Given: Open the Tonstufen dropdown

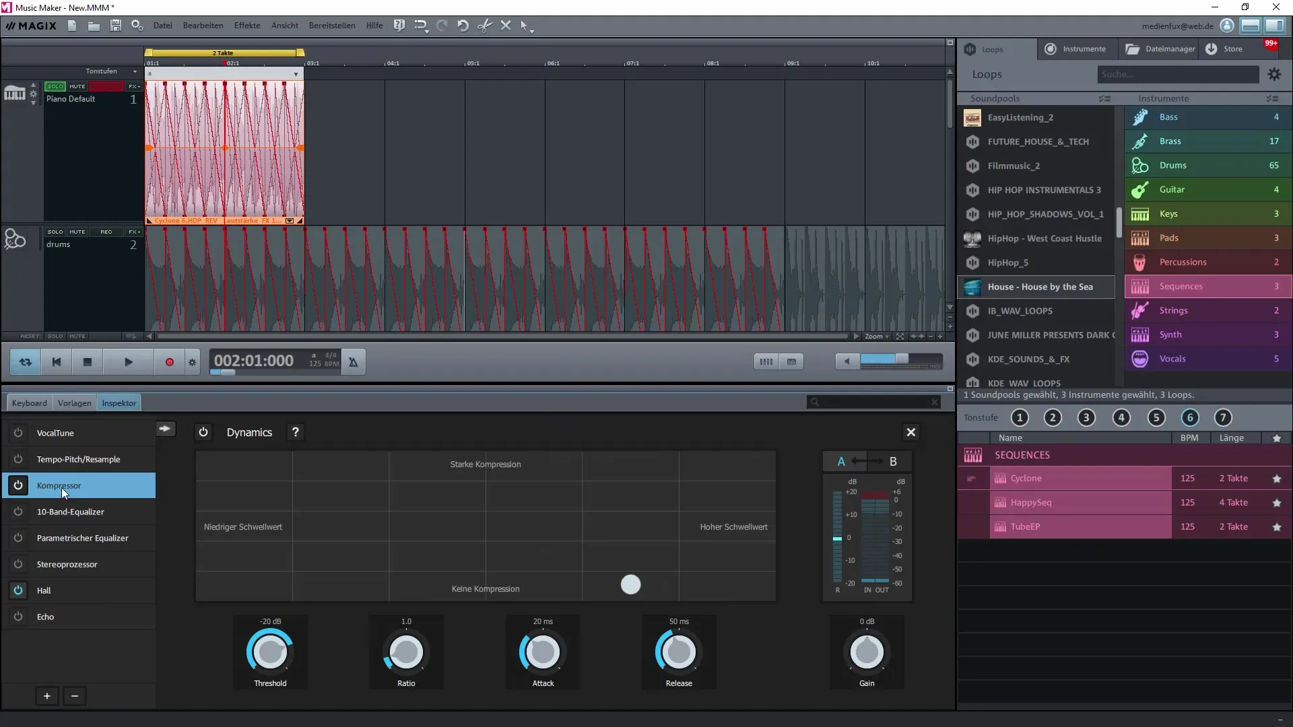Looking at the screenshot, I should pos(110,71).
